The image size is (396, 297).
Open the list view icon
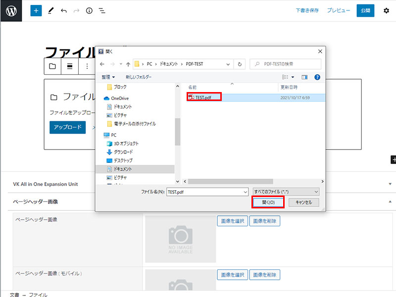[x=101, y=10]
